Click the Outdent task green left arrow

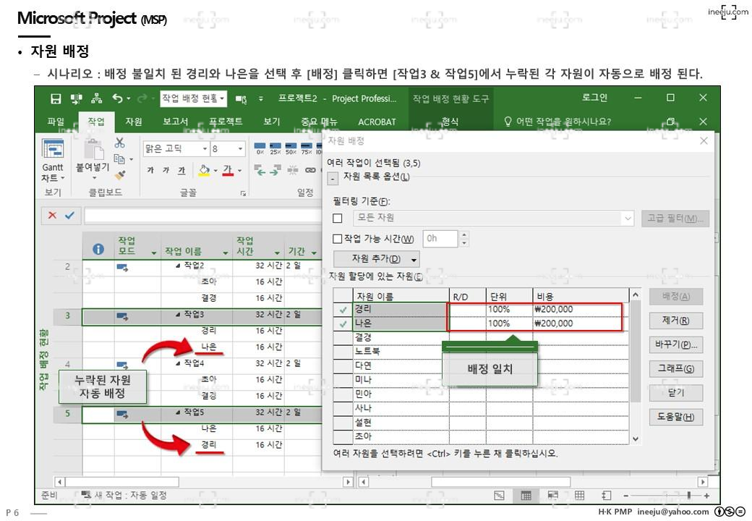[260, 170]
